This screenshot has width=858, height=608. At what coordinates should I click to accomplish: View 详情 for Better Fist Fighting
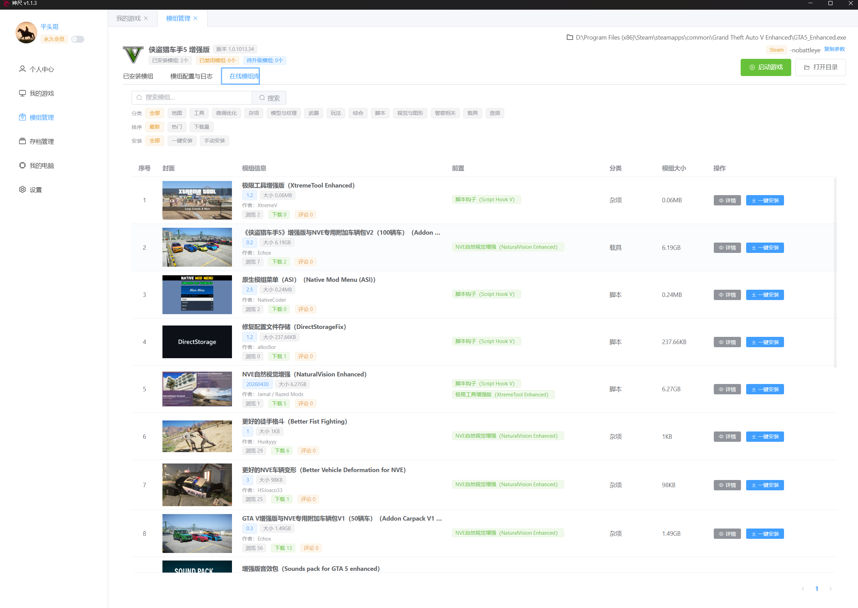(x=727, y=437)
